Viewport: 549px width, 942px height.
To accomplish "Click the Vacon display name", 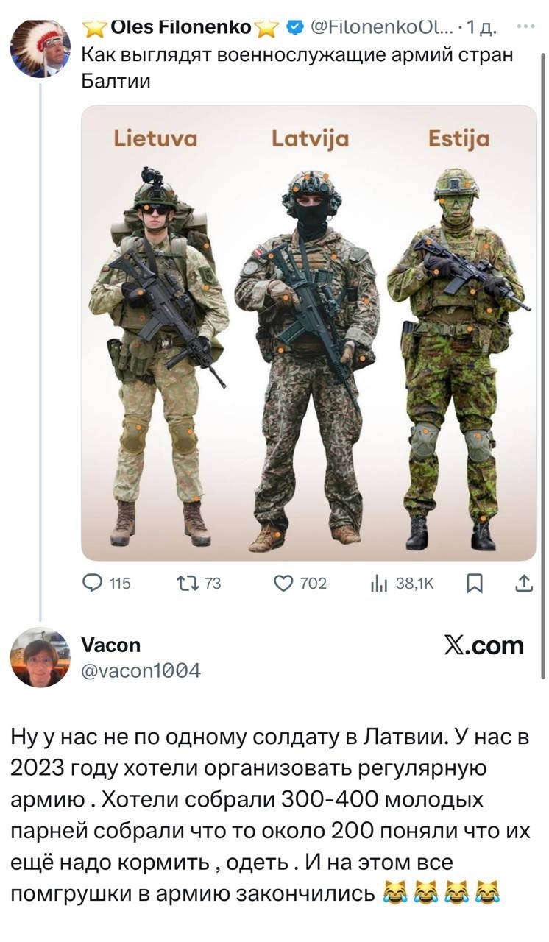I will tap(110, 645).
